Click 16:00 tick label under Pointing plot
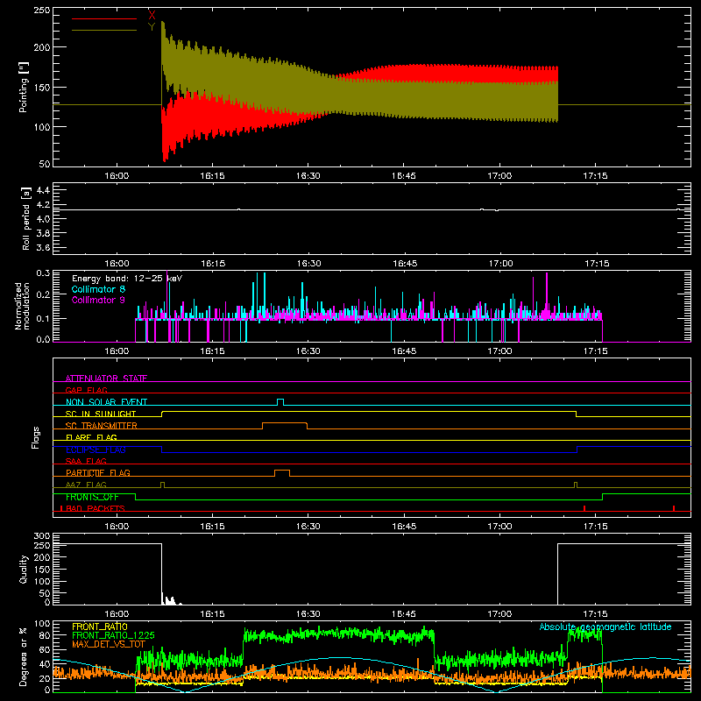The height and width of the screenshot is (701, 701). tap(117, 176)
